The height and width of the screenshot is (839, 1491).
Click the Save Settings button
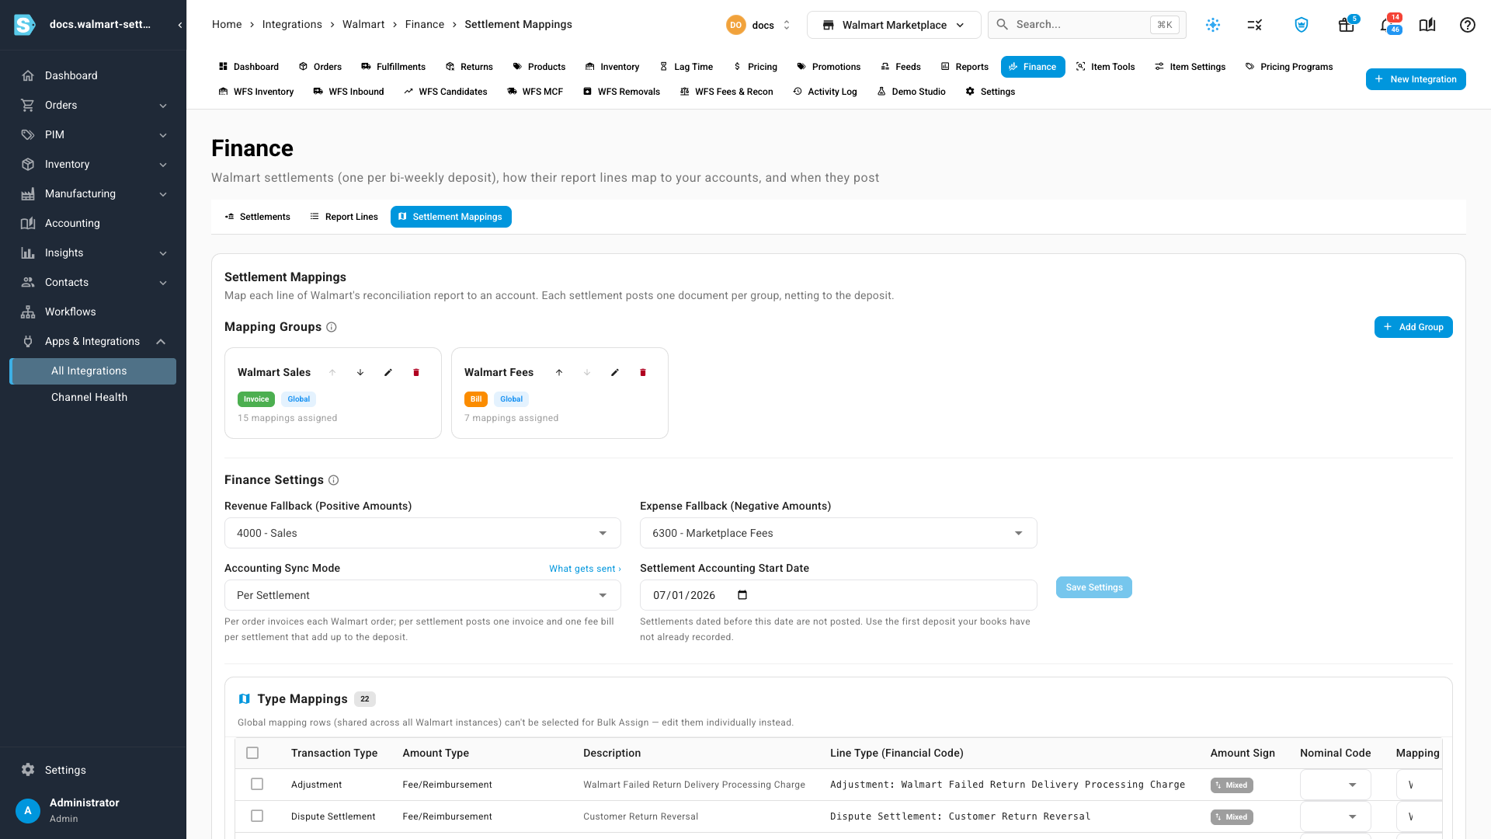1094,587
